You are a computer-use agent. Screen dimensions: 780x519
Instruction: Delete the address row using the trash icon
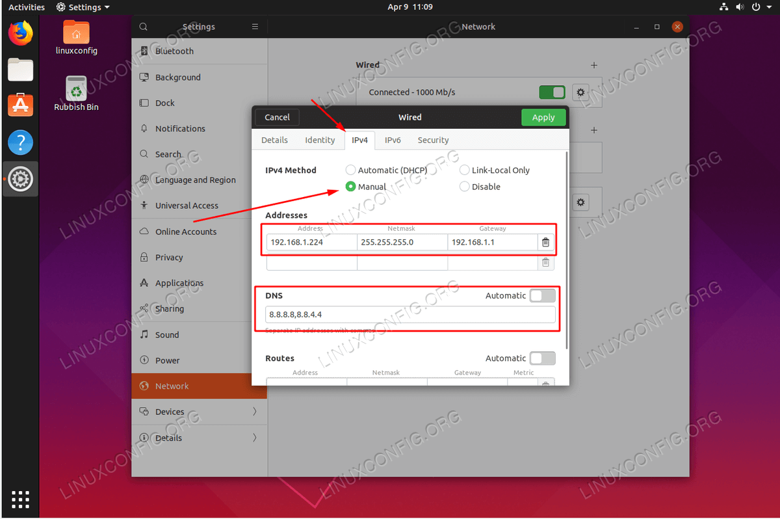click(545, 242)
